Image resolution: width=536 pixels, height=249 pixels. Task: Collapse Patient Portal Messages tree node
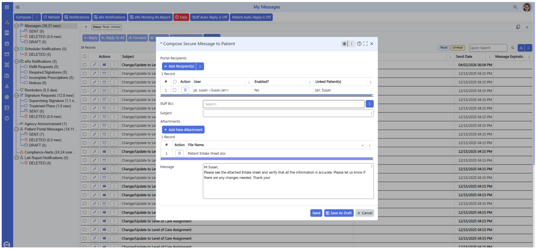coord(16,129)
